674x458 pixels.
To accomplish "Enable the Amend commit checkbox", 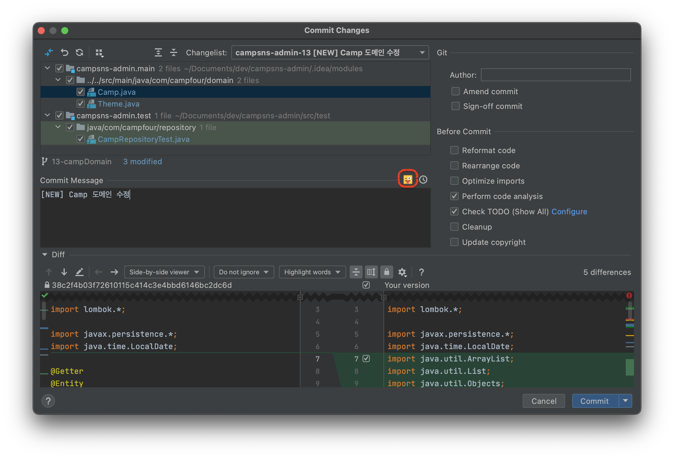I will click(455, 92).
